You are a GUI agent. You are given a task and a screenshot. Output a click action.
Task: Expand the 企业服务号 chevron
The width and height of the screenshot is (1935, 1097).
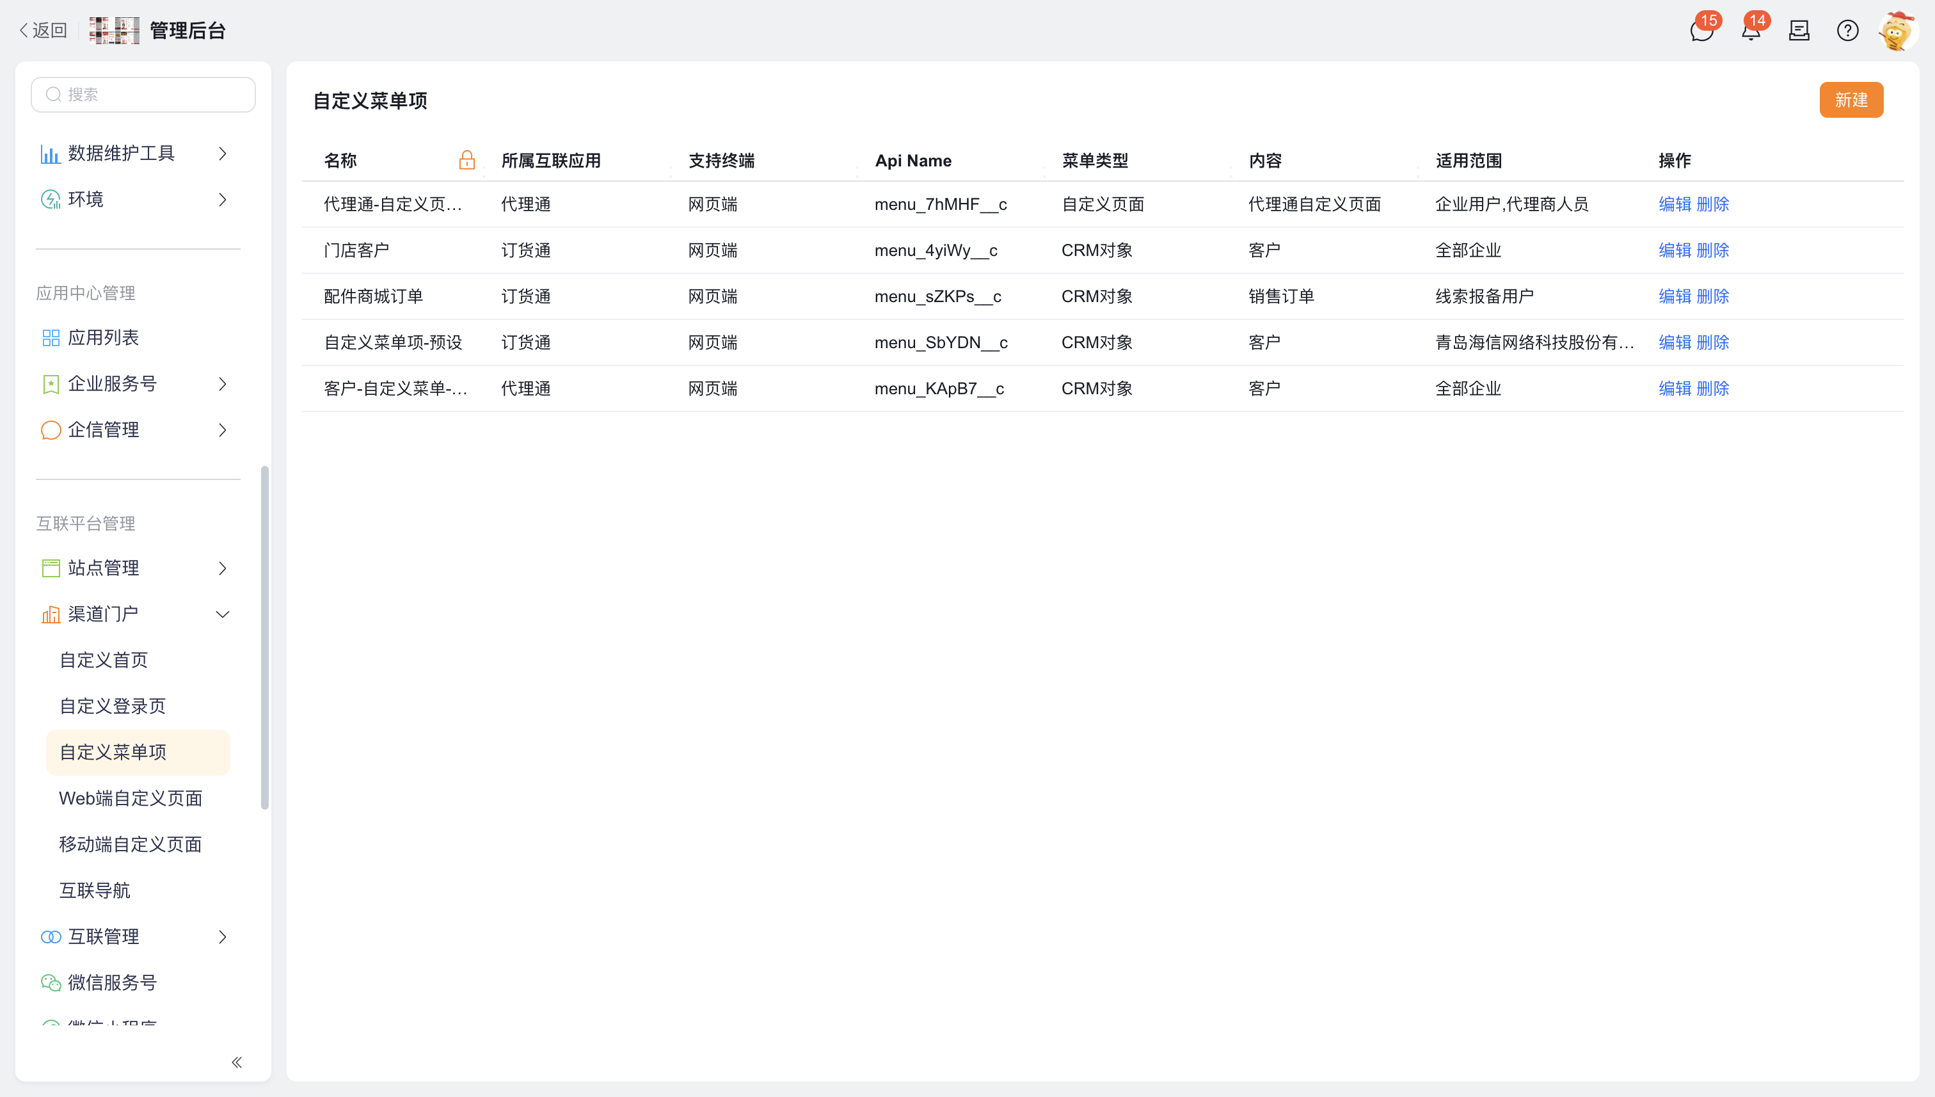[222, 384]
